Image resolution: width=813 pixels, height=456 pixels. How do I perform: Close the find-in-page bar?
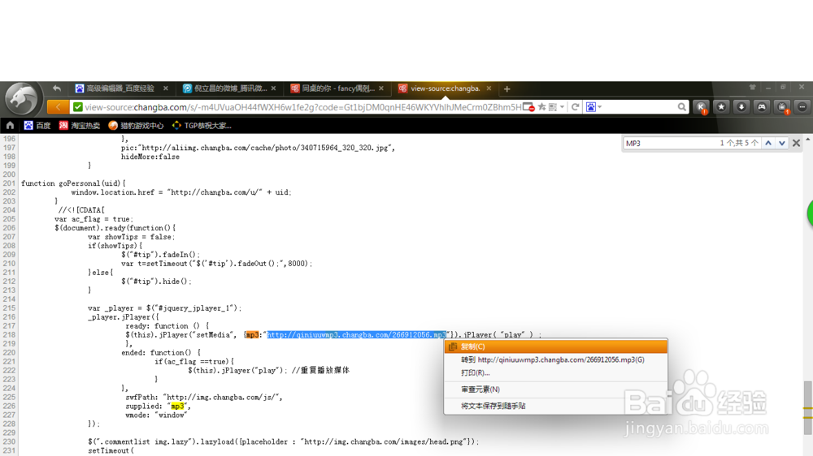click(797, 143)
